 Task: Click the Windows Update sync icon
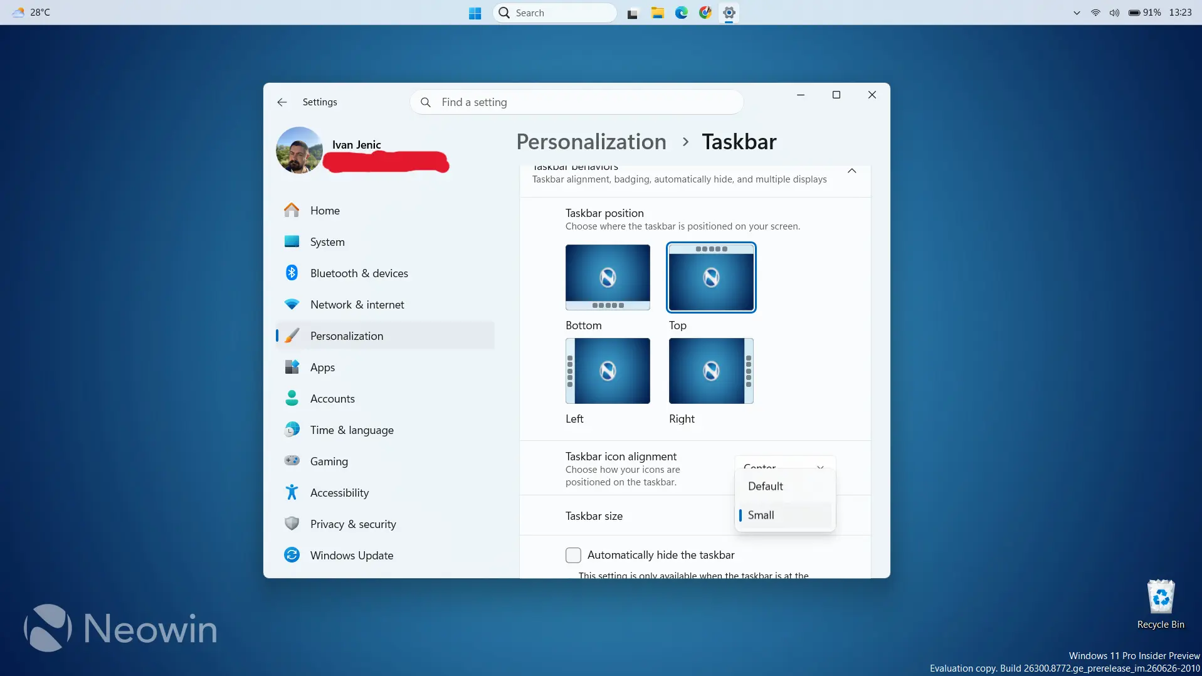[292, 555]
